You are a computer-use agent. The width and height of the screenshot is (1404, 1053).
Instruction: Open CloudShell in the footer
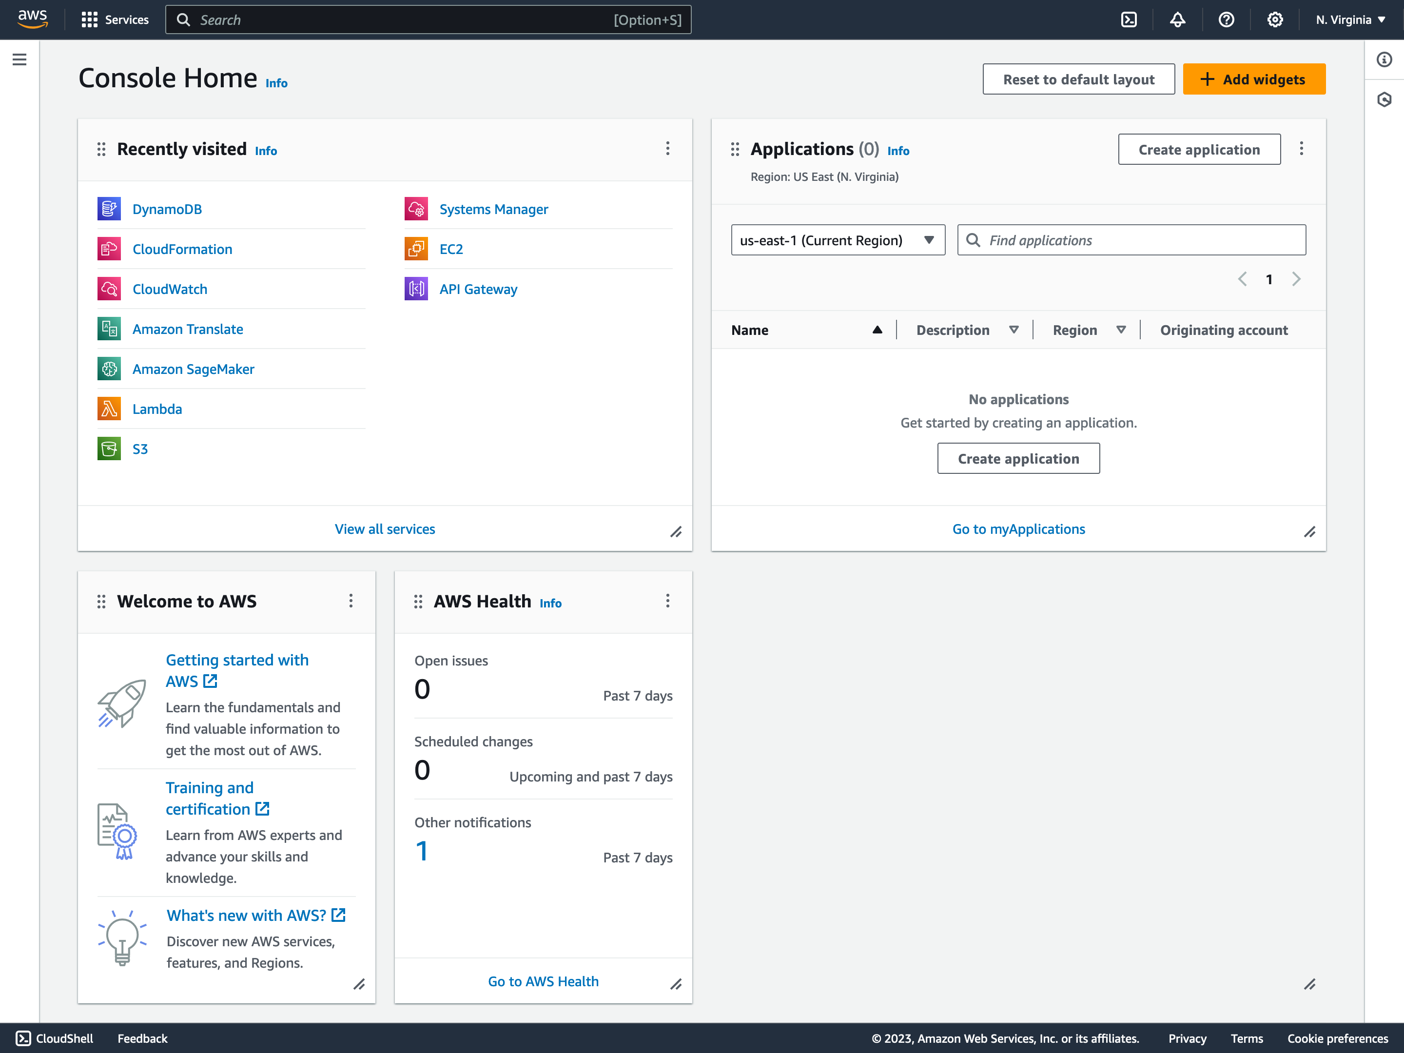click(55, 1038)
